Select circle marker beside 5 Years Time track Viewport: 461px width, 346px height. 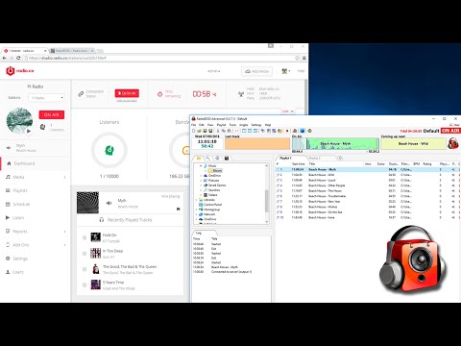[x=85, y=284]
